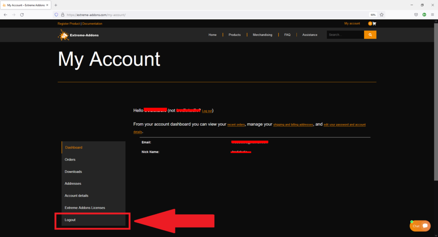438x237 pixels.
Task: Open FAQ in navigation menu
Action: tap(287, 35)
